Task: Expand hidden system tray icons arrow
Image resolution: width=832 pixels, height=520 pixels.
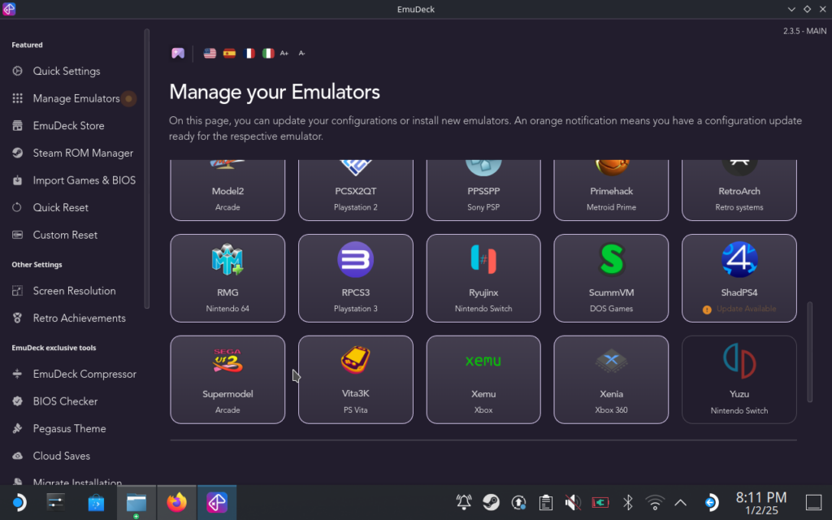Action: (x=680, y=502)
